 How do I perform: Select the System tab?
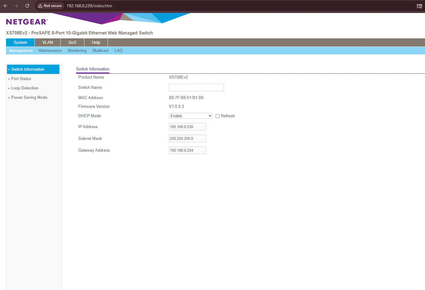click(20, 43)
